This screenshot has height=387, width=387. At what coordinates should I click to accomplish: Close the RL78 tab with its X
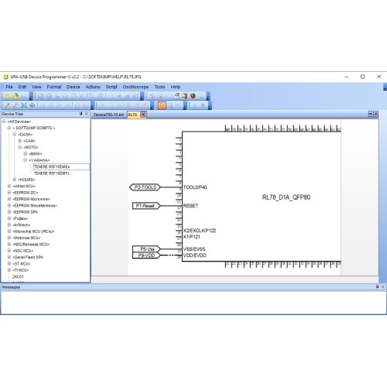point(143,115)
